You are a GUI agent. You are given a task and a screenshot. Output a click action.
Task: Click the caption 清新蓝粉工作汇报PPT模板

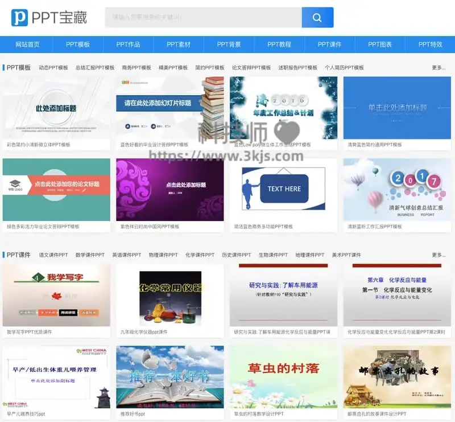375,227
